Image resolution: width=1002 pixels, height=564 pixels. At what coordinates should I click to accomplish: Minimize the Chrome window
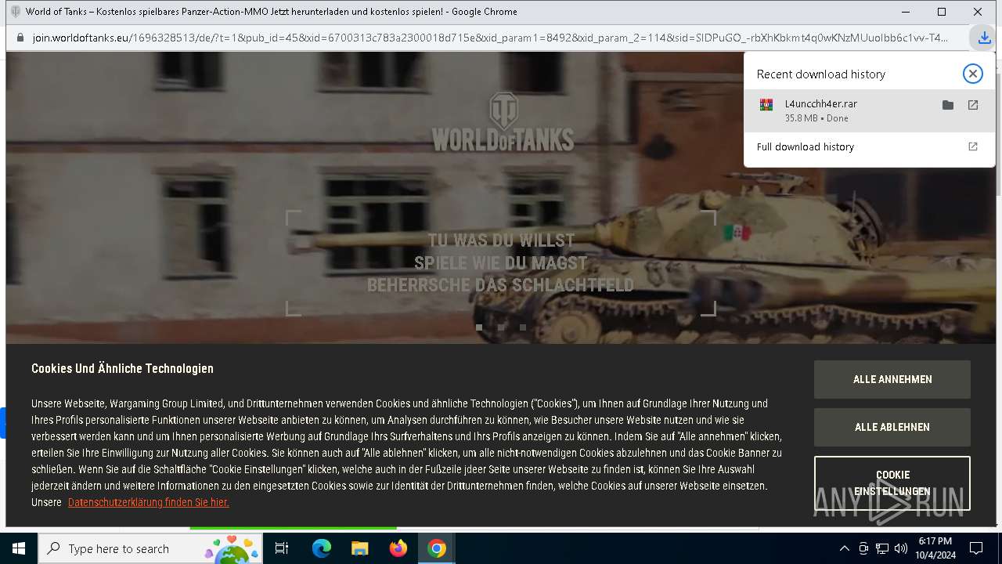pos(906,12)
